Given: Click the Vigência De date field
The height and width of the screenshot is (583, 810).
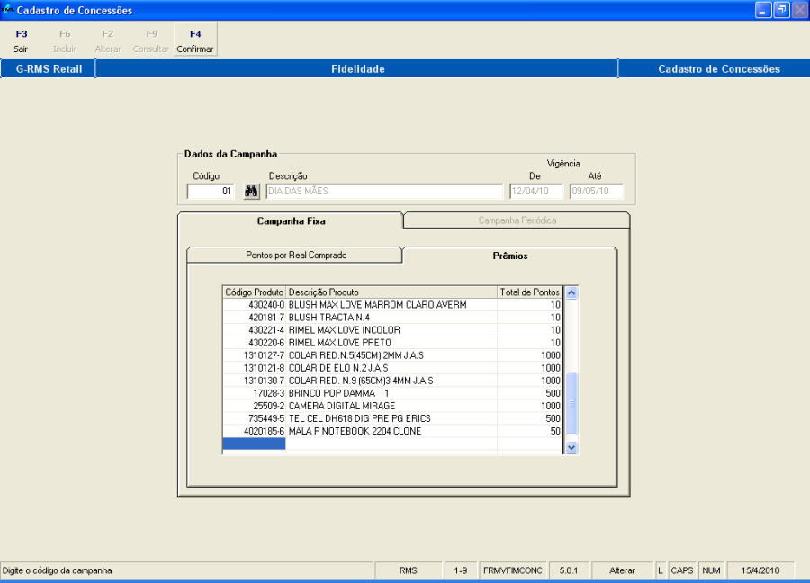Looking at the screenshot, I should pos(536,191).
